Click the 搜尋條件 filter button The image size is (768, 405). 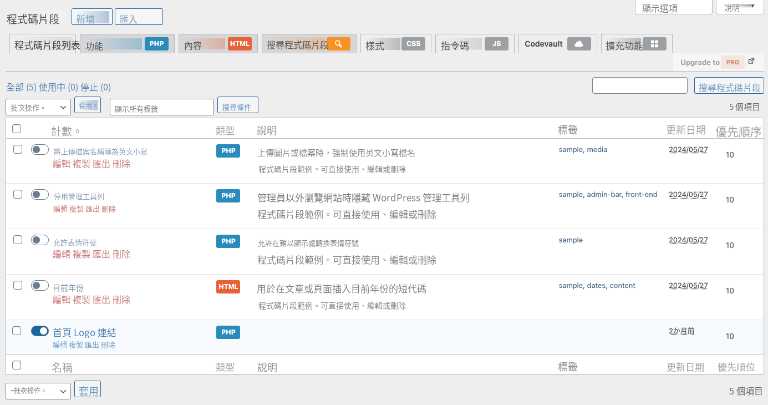tap(238, 105)
